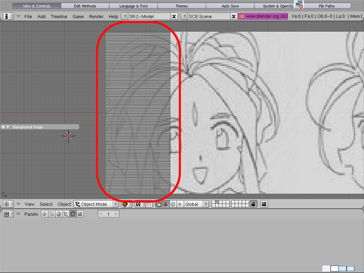Open the Game menu
The height and width of the screenshot is (273, 364).
point(78,16)
